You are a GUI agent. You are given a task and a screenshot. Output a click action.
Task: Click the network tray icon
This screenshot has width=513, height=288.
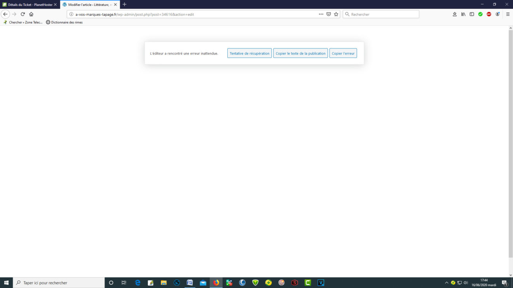[x=459, y=283]
